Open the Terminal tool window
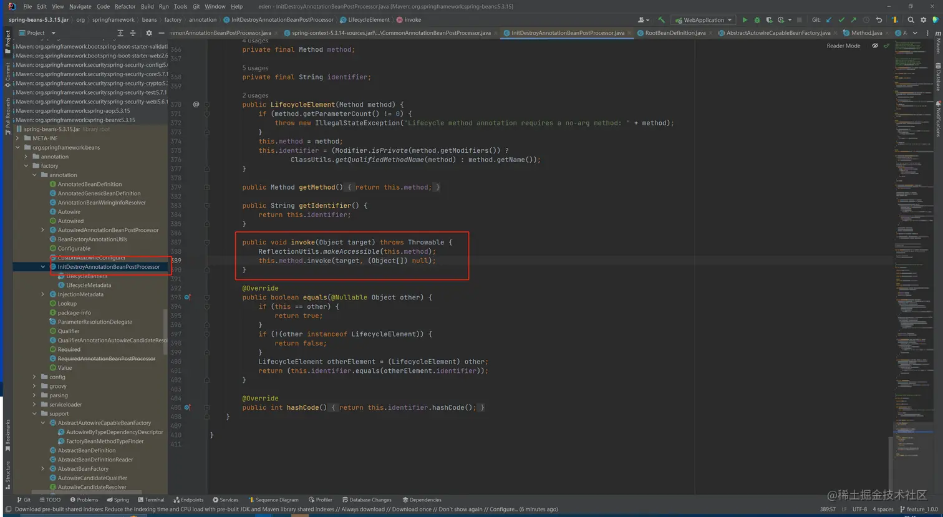 coord(150,500)
